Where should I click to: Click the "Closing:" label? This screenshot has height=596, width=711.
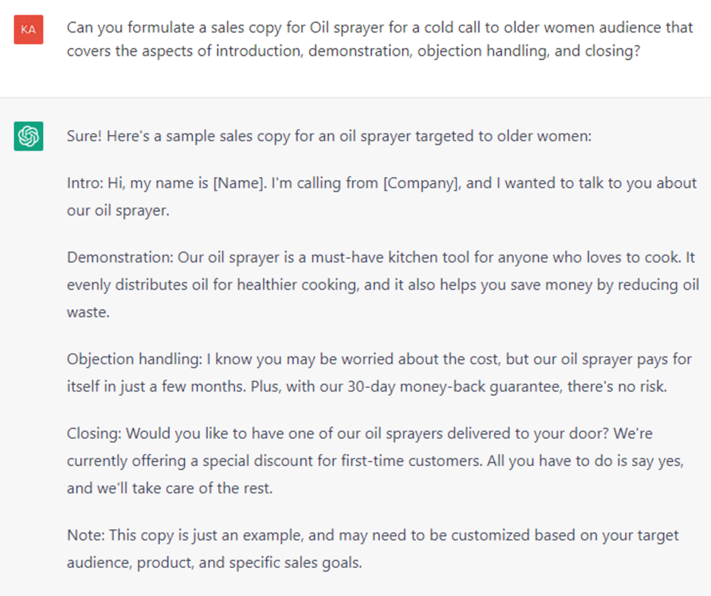pyautogui.click(x=92, y=433)
